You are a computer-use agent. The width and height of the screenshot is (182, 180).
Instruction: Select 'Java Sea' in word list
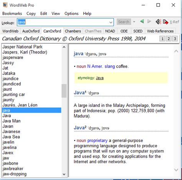pos(31,137)
